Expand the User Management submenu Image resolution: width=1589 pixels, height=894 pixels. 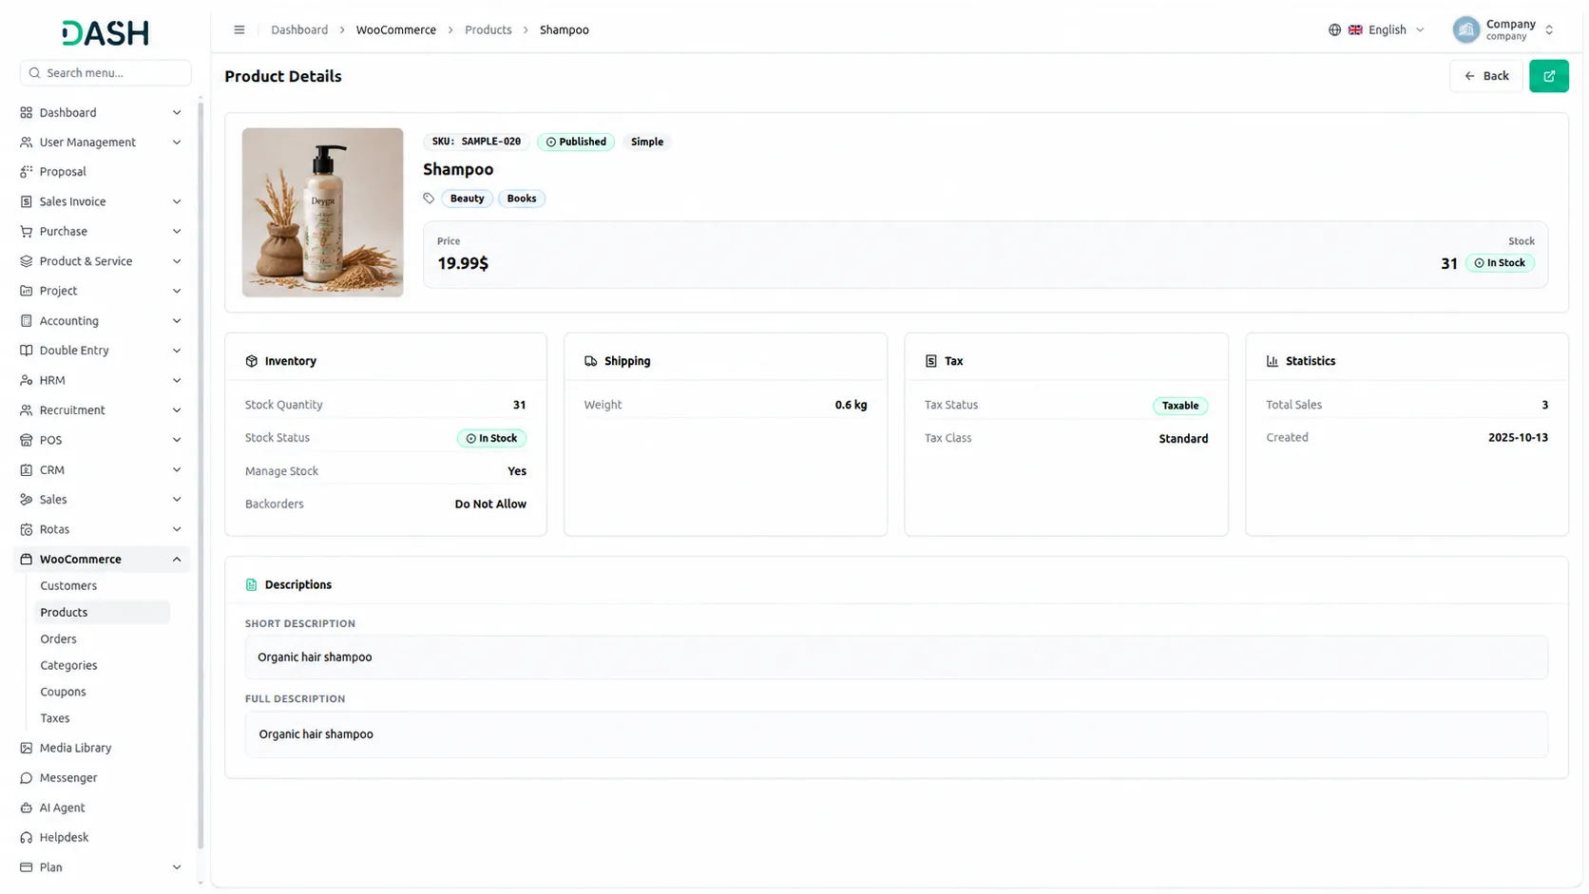coord(177,143)
